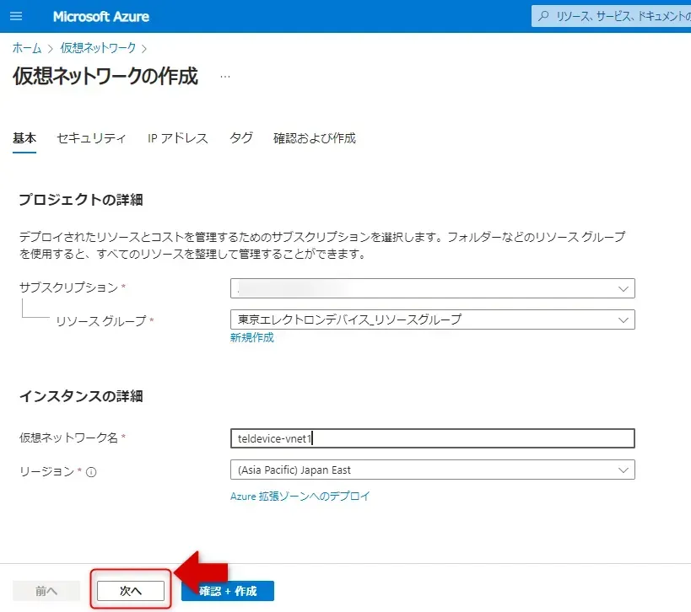Open the ellipsis menu beside page title
This screenshot has height=612, width=691.
tap(225, 77)
